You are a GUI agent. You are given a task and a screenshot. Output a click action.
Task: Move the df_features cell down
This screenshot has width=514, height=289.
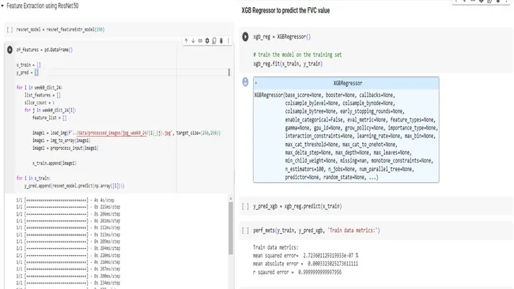point(193,41)
